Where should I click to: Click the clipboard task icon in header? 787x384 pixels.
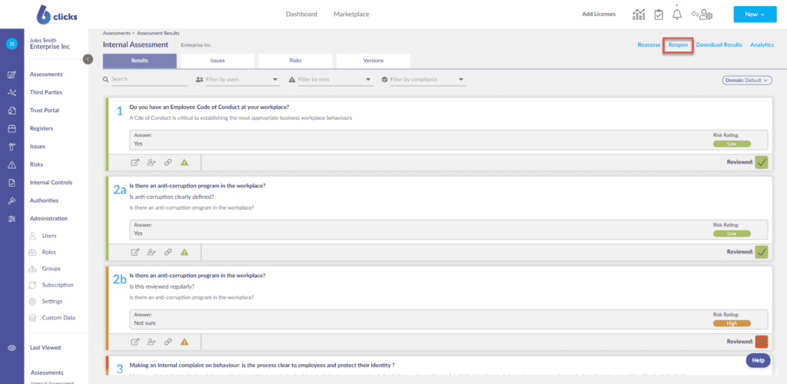click(x=659, y=15)
